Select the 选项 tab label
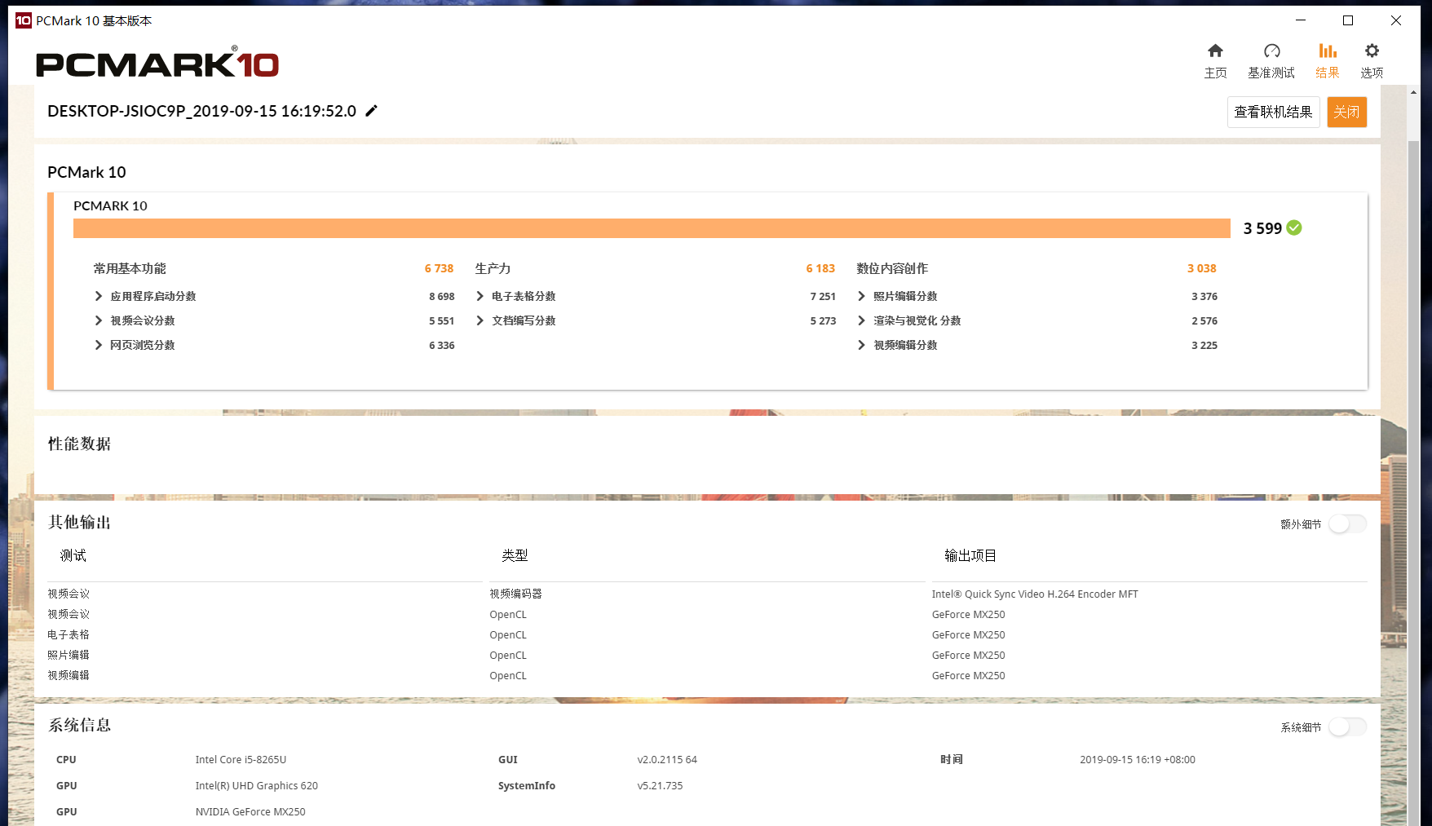 pyautogui.click(x=1372, y=73)
